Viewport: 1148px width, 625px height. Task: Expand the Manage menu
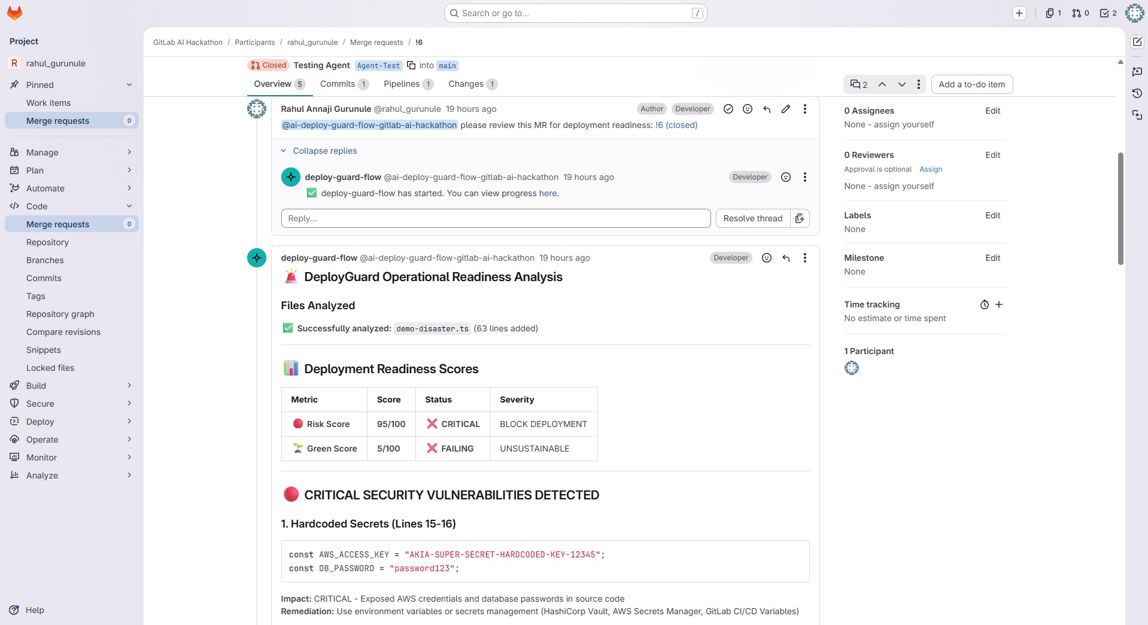pyautogui.click(x=72, y=153)
